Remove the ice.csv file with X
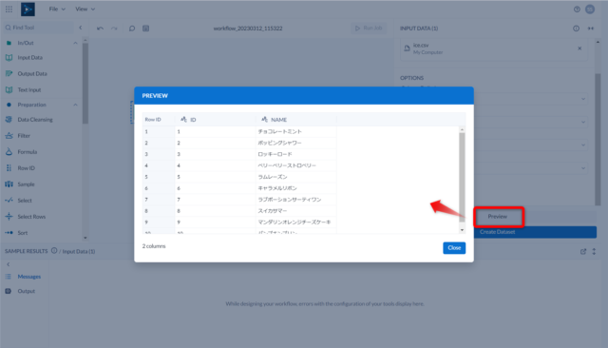 click(579, 48)
